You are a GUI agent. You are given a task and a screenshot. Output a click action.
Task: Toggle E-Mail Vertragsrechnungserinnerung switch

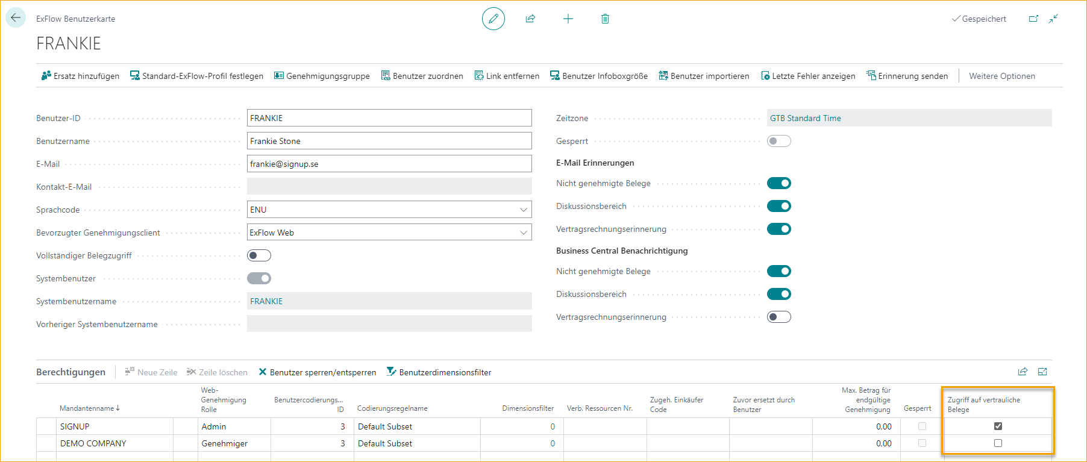click(778, 229)
